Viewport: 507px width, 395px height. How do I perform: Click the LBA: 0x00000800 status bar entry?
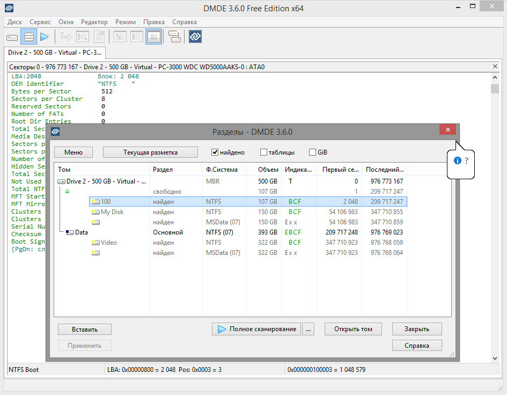pyautogui.click(x=164, y=369)
